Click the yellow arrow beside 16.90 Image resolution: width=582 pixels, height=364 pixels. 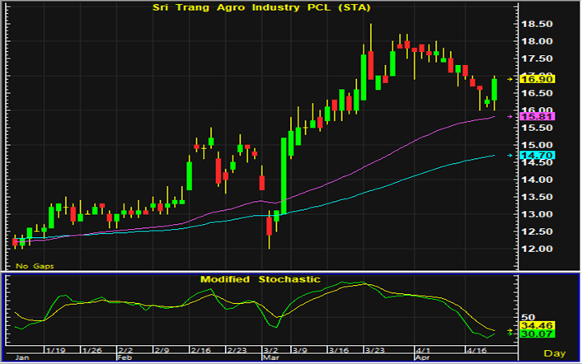coord(511,79)
